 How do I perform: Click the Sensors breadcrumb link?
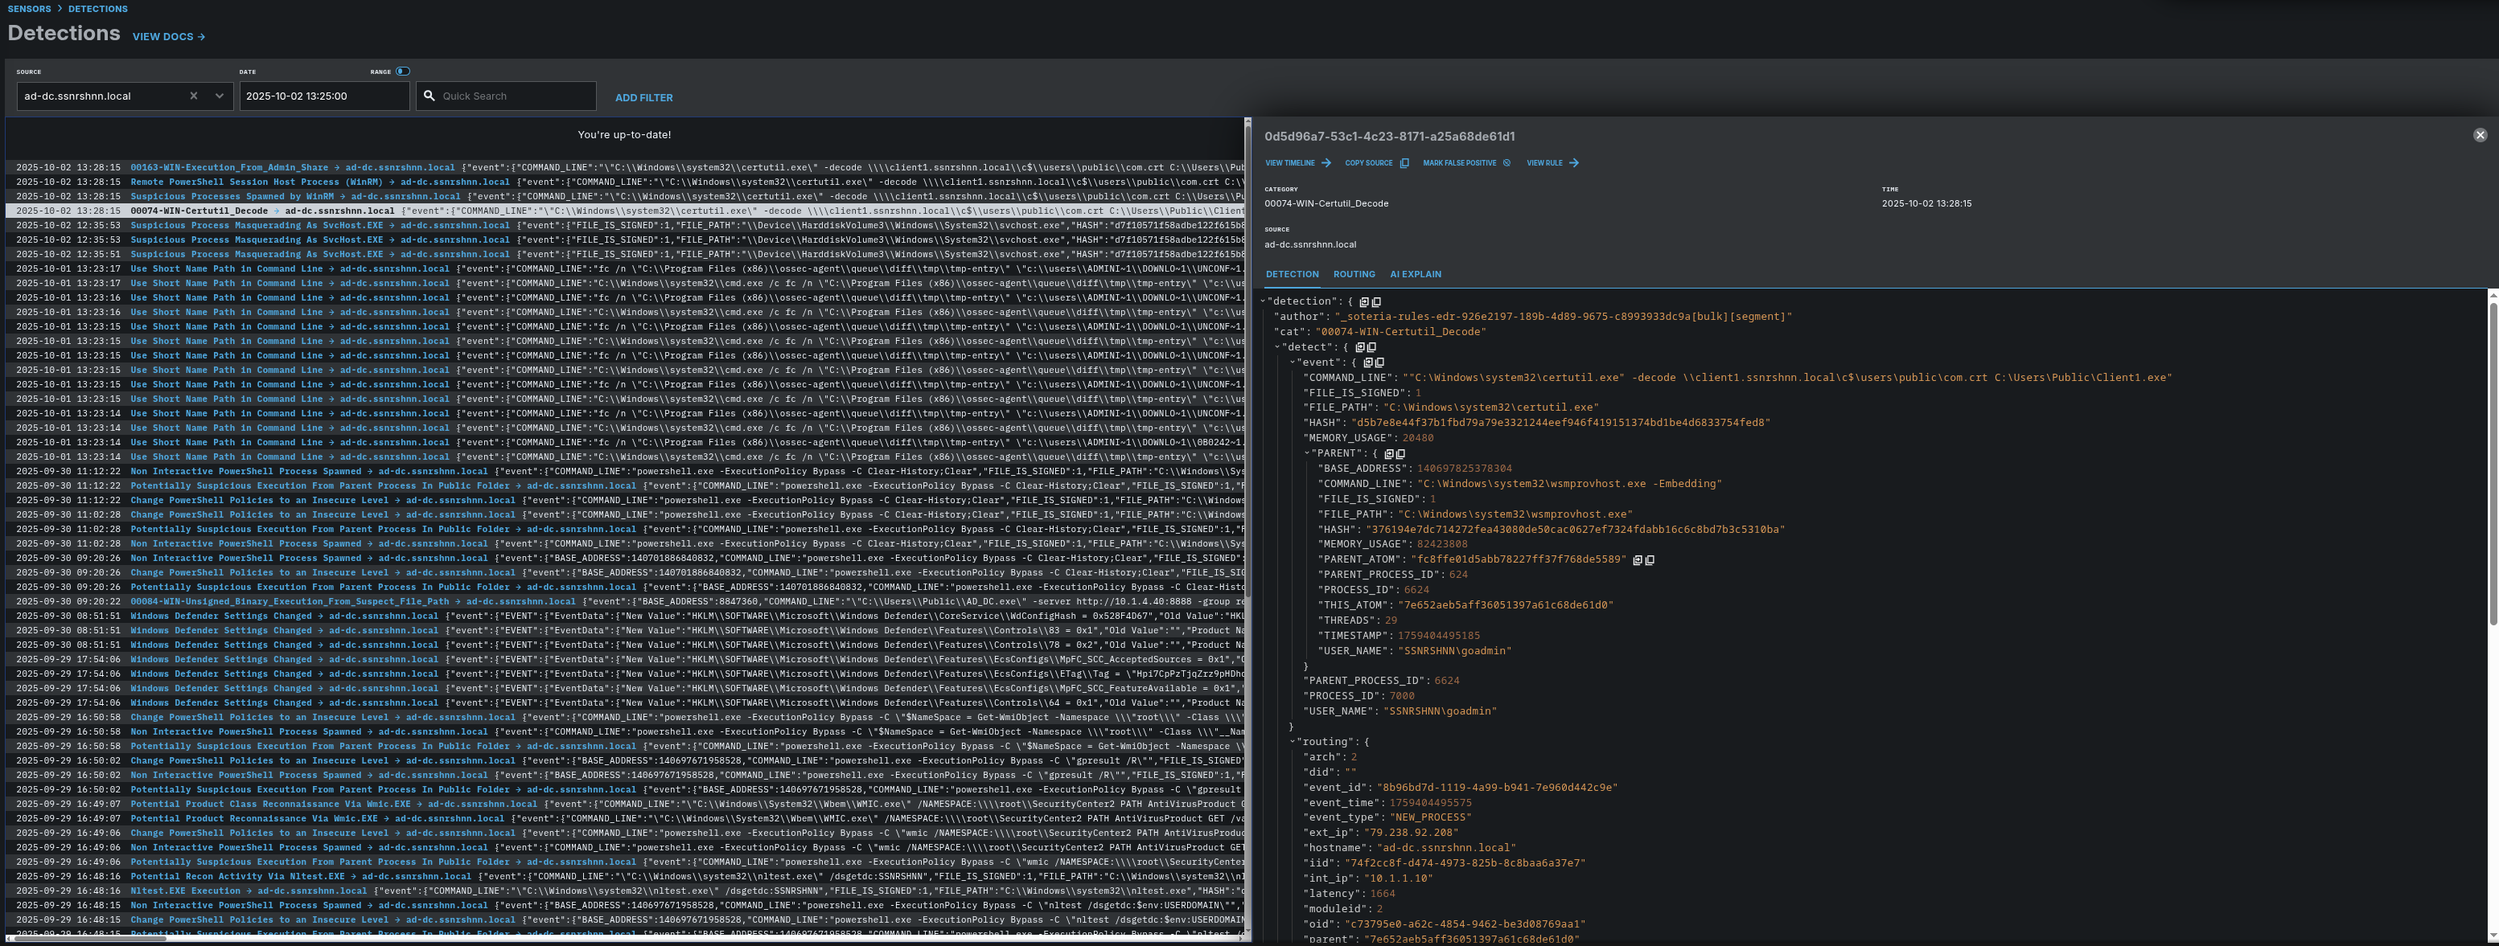click(29, 9)
